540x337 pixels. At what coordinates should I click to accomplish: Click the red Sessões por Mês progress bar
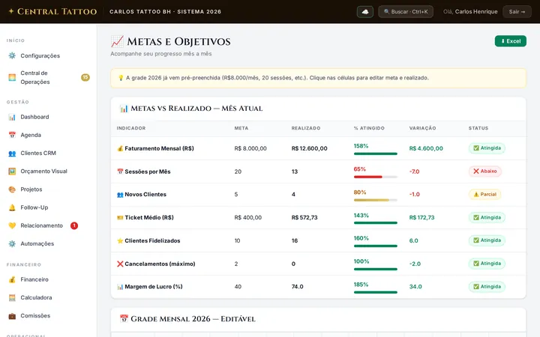376,177
